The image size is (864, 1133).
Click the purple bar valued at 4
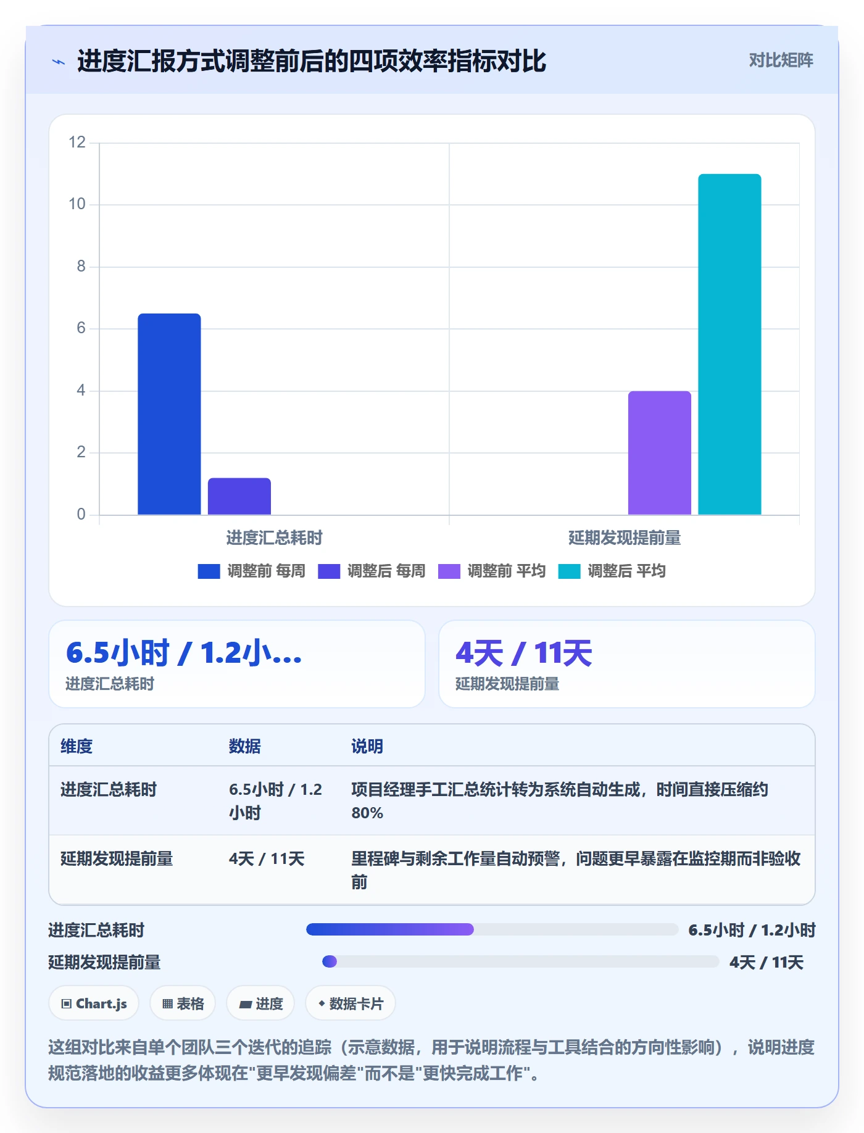[659, 453]
